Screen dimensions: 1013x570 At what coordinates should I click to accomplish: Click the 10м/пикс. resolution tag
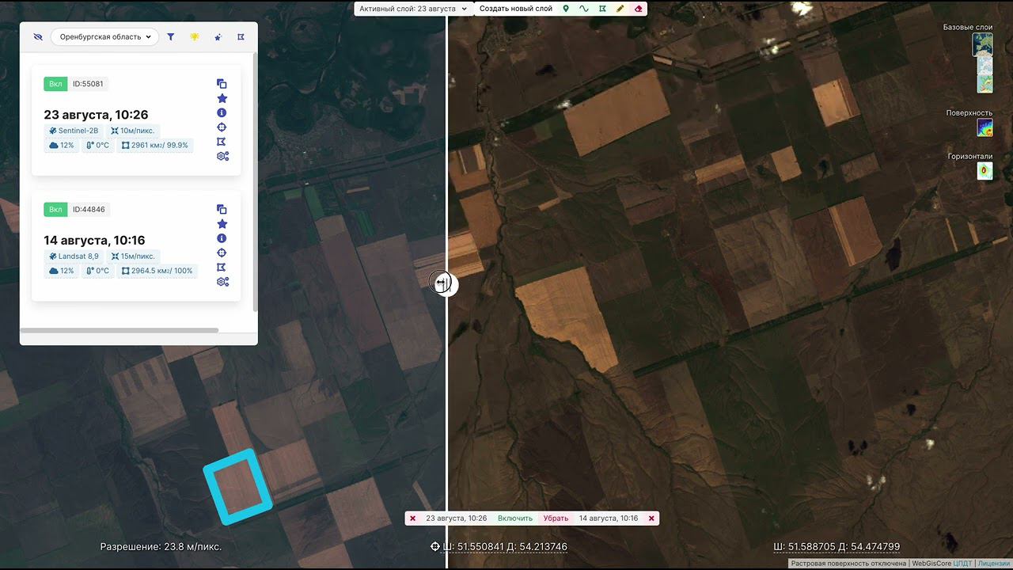click(x=133, y=131)
